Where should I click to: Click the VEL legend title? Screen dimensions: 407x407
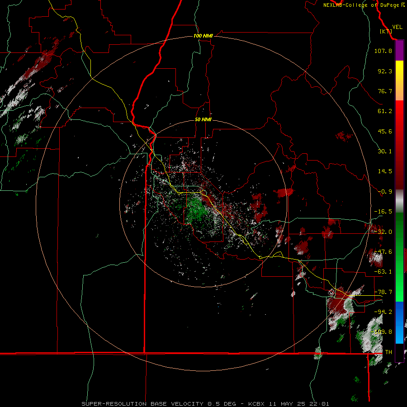397,27
